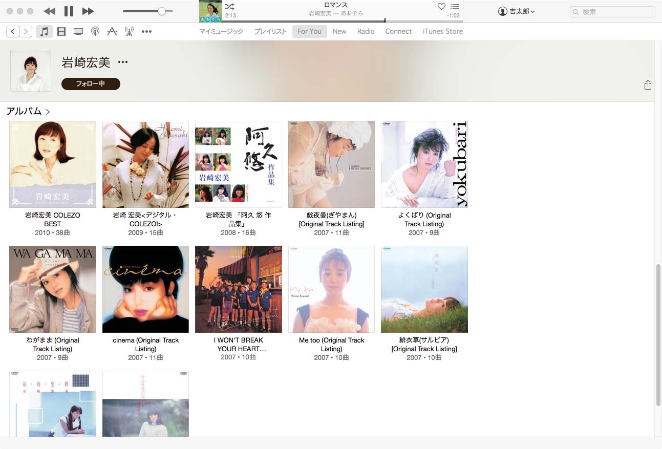
Task: Switch to the Music library
Action: coord(44,32)
